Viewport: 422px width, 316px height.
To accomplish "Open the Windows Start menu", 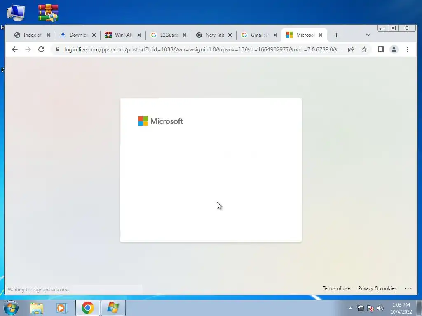I will pos(11,308).
